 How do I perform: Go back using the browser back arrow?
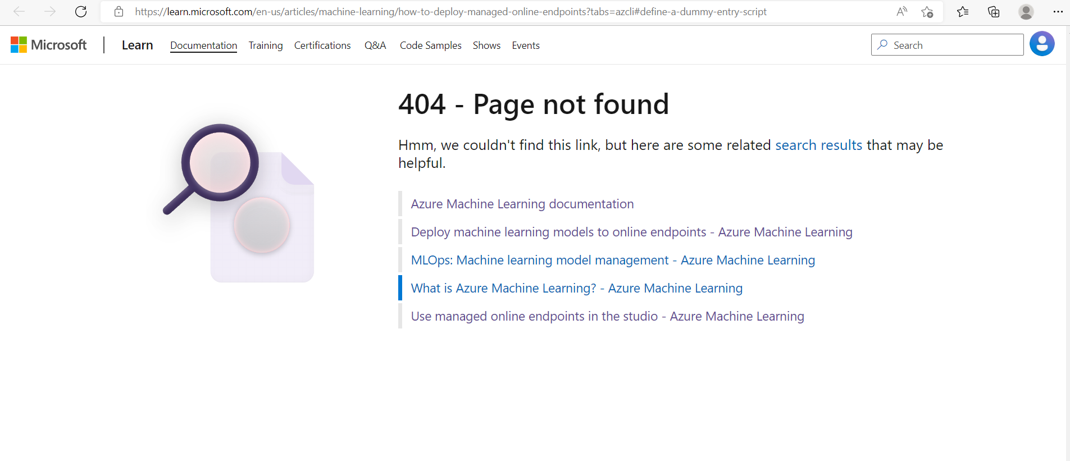tap(19, 11)
